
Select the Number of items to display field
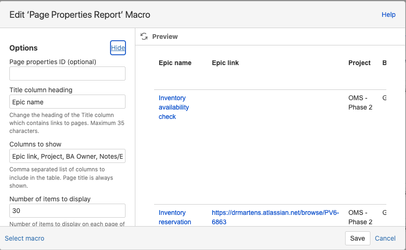(67, 211)
